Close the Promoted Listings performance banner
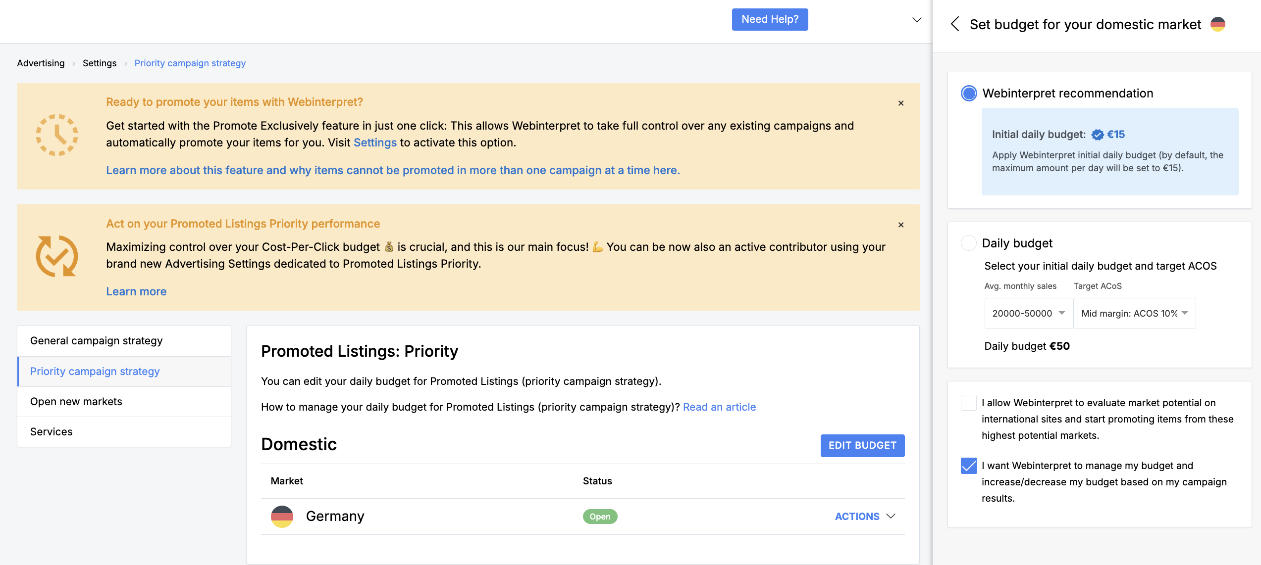The width and height of the screenshot is (1261, 565). pos(901,225)
